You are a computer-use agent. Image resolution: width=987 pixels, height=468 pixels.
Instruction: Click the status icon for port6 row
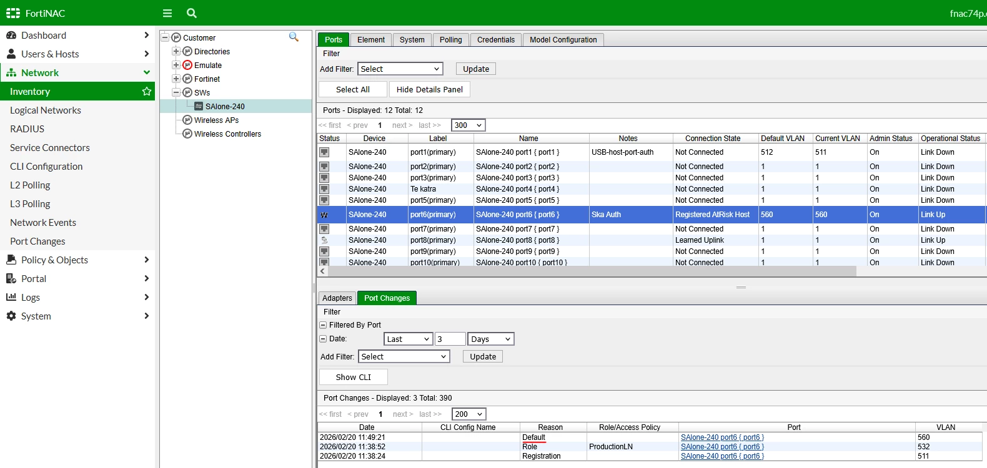tap(324, 215)
